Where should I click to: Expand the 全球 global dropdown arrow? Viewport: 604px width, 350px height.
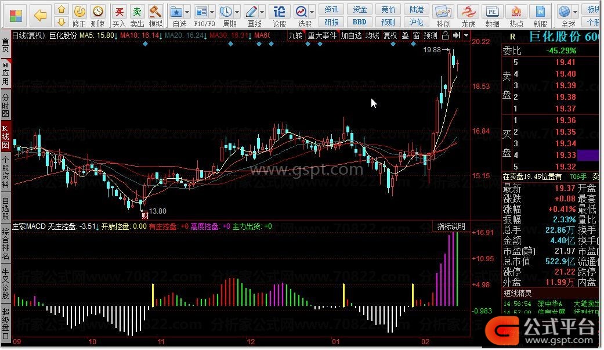[576, 12]
